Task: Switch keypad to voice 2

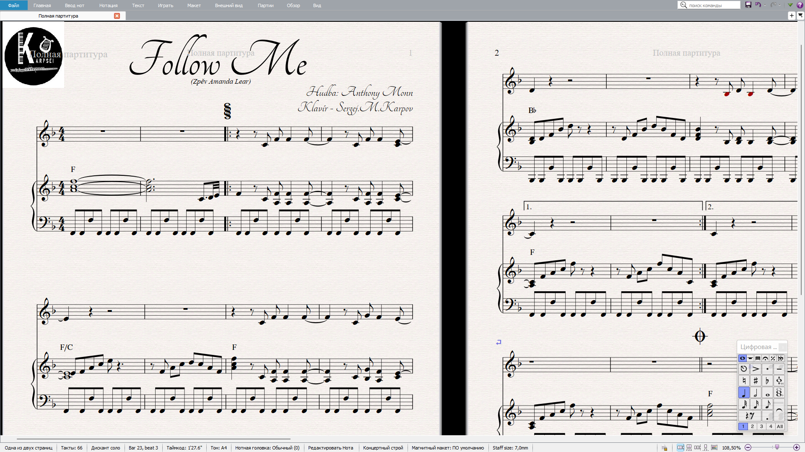Action: [x=752, y=426]
